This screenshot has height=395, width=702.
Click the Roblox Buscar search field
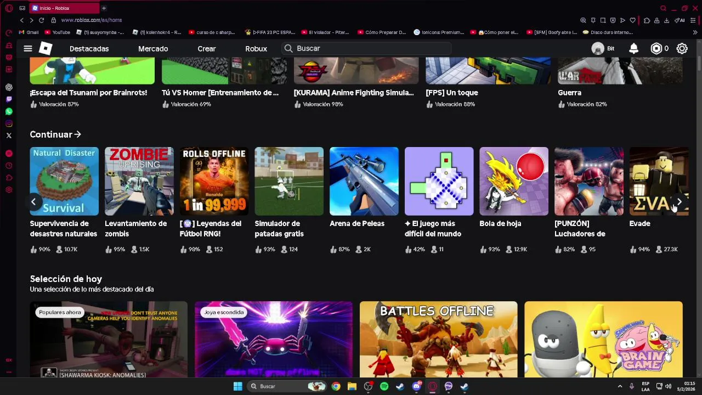tap(366, 48)
